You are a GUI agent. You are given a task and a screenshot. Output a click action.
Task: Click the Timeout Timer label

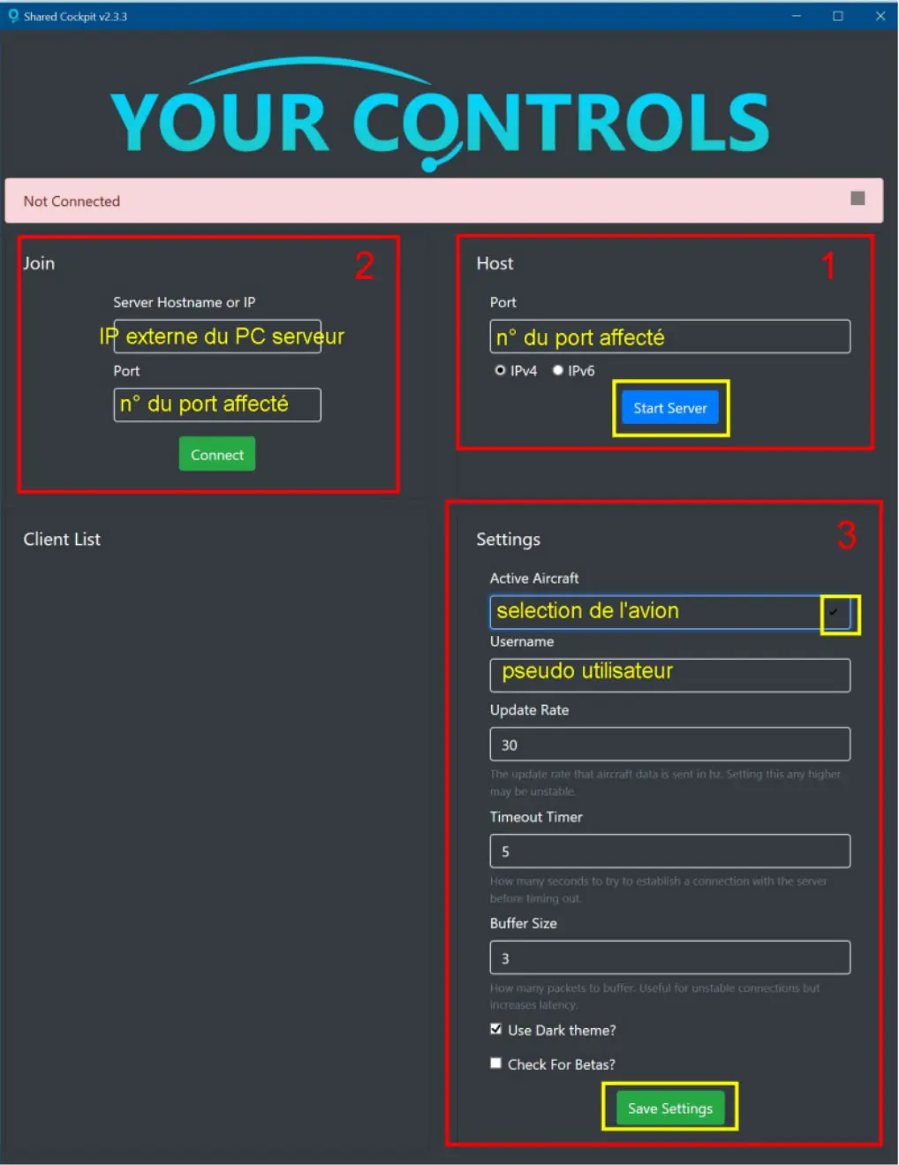tap(536, 817)
